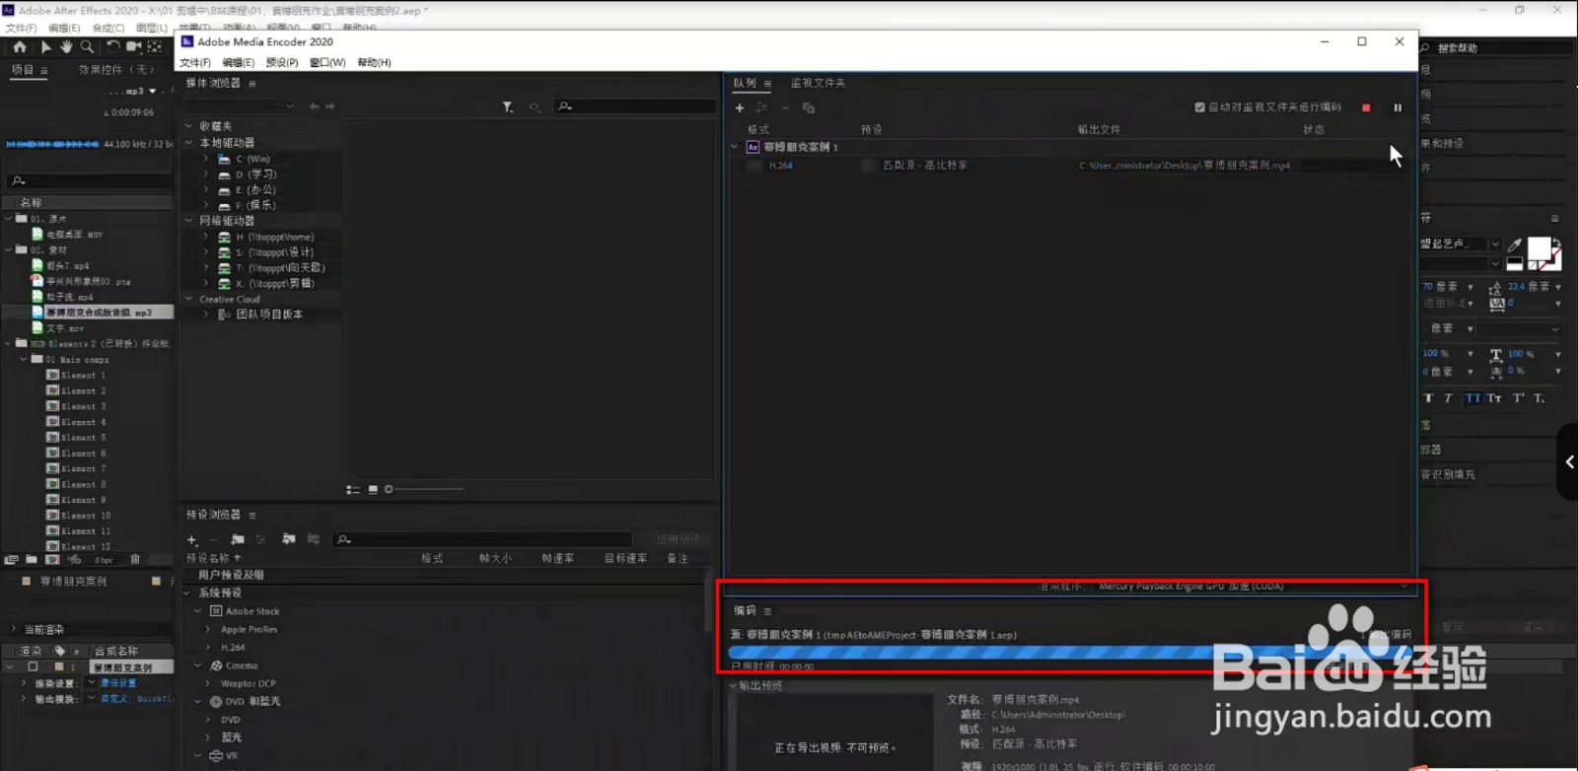The image size is (1578, 771).
Task: Toggle Faux Bold T in Character panel
Action: tap(1428, 398)
